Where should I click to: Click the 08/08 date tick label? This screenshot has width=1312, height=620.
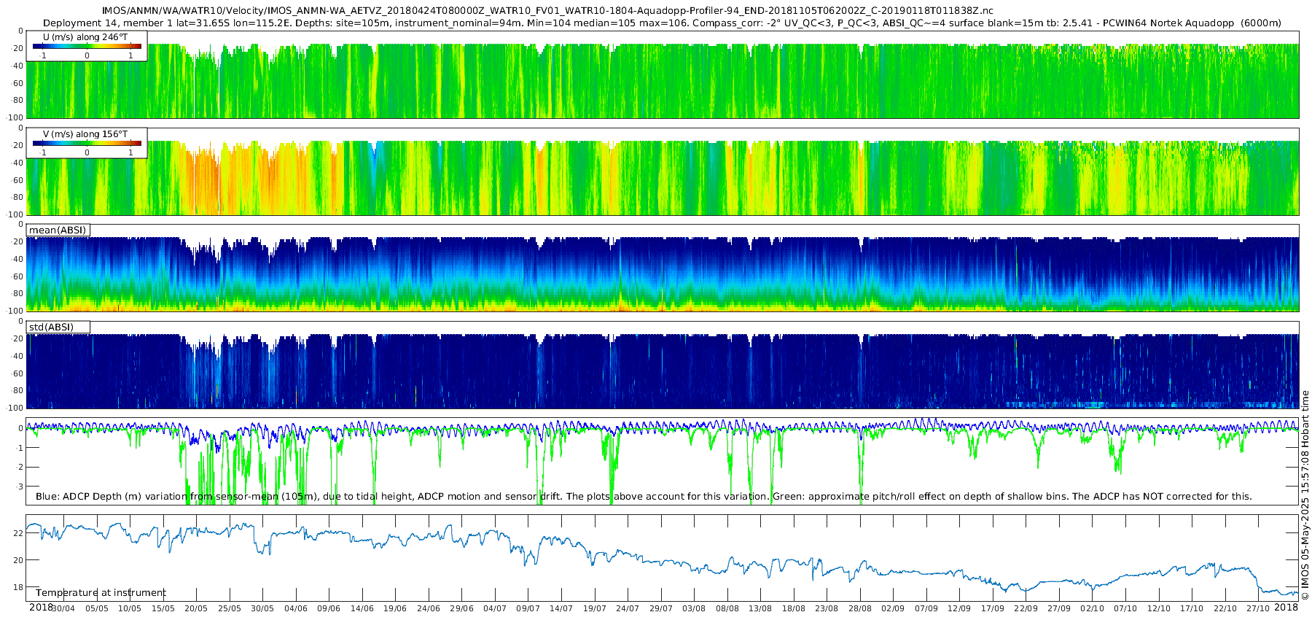[x=727, y=608]
